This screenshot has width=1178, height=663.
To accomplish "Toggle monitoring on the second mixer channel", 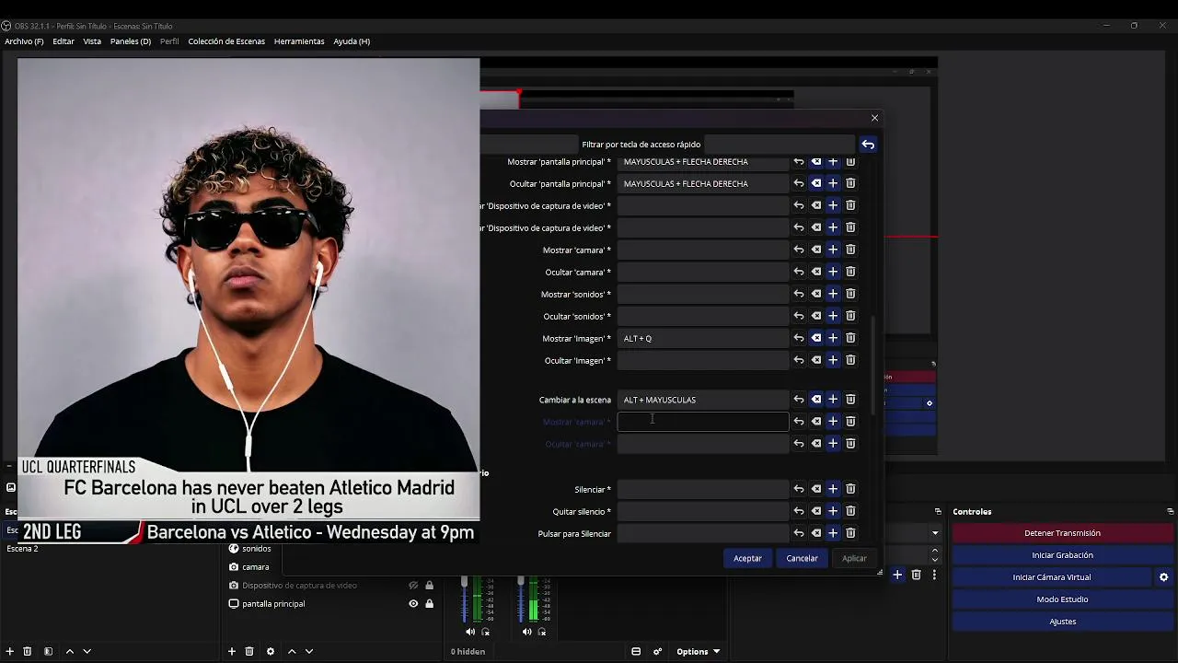I will click(542, 632).
